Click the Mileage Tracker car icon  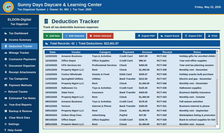coord(6,53)
